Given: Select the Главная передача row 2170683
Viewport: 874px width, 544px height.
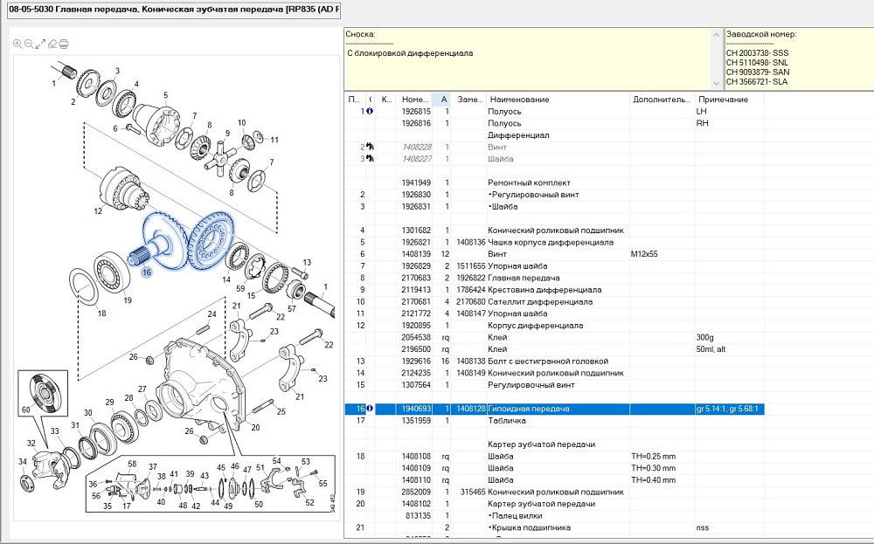Looking at the screenshot, I should point(524,278).
